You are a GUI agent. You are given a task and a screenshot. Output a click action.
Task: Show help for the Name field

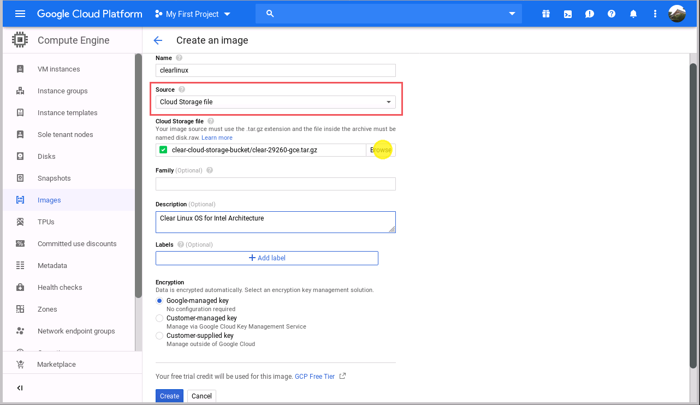point(179,58)
